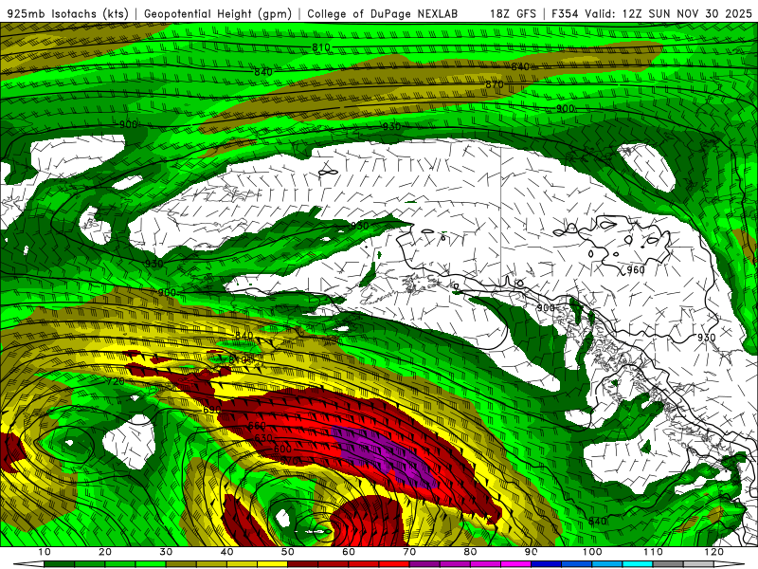Select the 660 height contour label
This screenshot has height=569, width=758.
257,426
